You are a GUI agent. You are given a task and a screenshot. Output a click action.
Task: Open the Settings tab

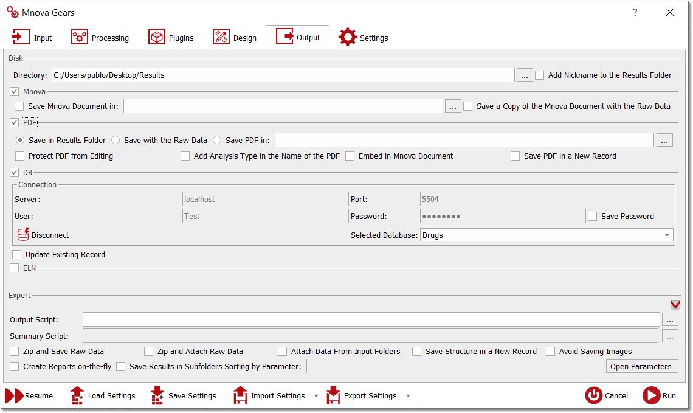[x=364, y=38]
